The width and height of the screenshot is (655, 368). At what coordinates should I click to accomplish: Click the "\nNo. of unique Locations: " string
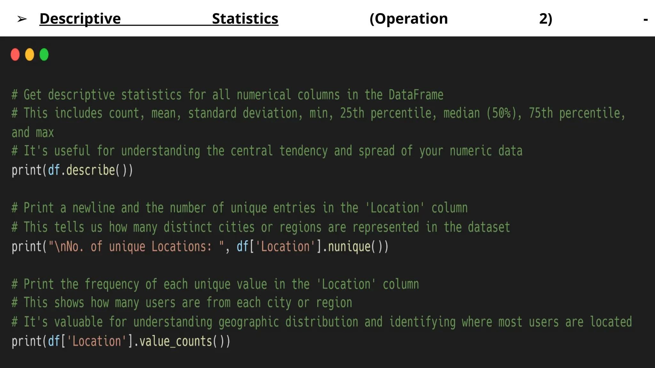136,247
